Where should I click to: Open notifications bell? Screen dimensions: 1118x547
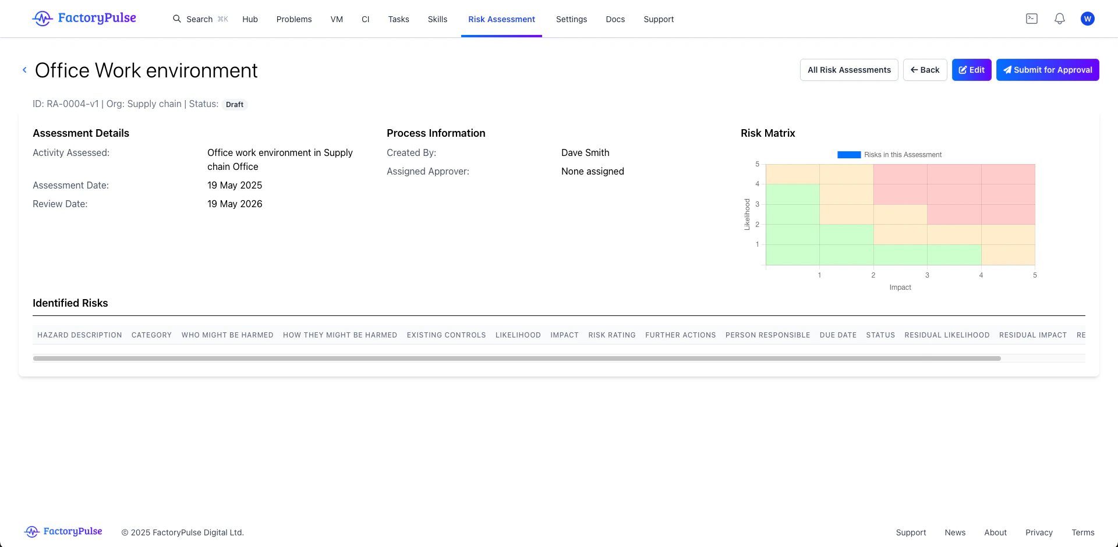(x=1060, y=19)
